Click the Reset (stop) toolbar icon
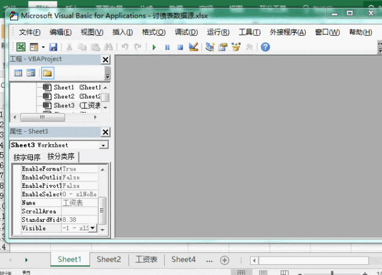Screen dimensions: 382x275 pos(180,47)
